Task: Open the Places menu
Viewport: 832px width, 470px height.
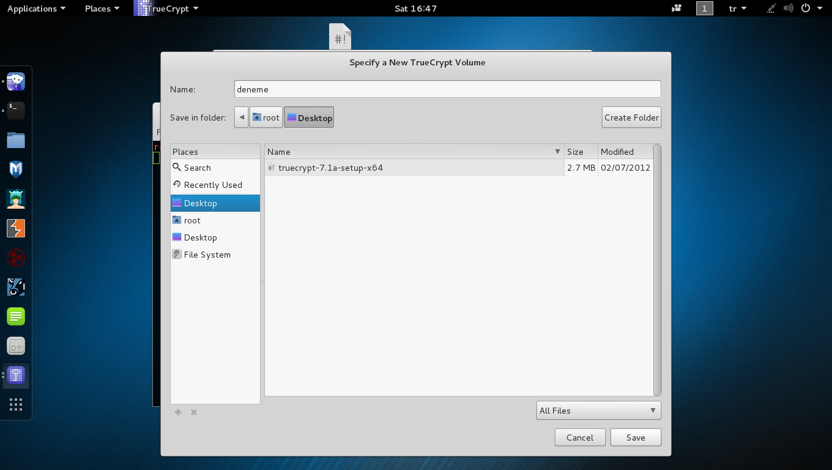Action: pos(102,9)
